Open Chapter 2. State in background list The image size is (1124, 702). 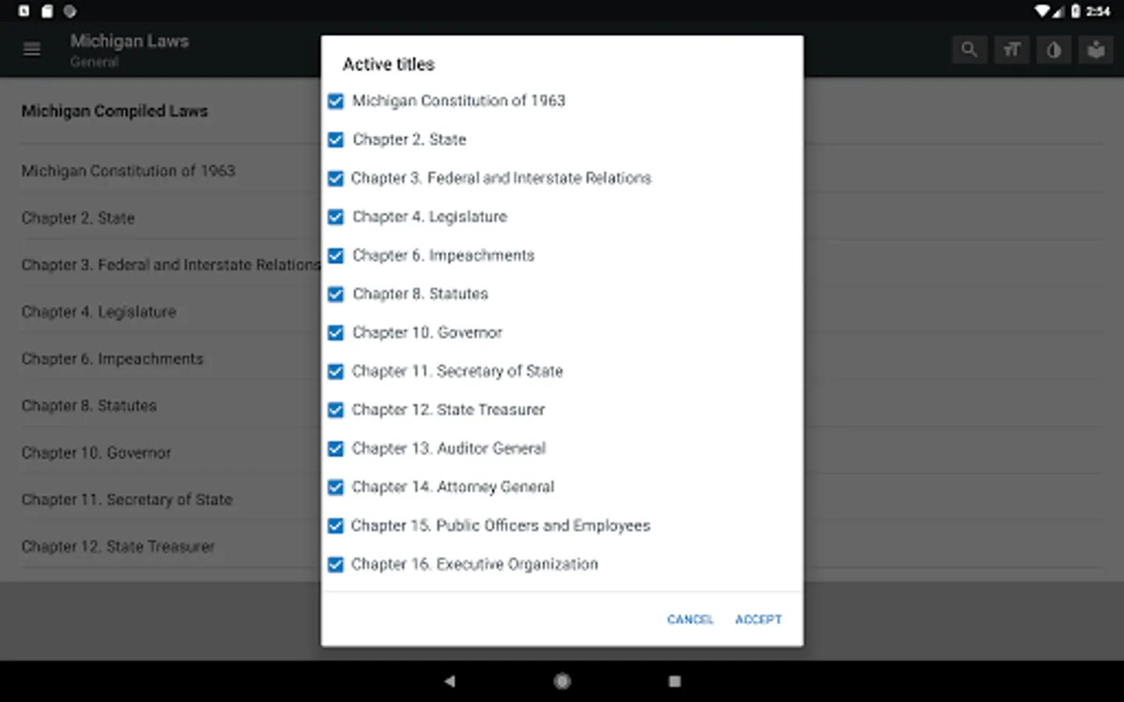pos(78,218)
